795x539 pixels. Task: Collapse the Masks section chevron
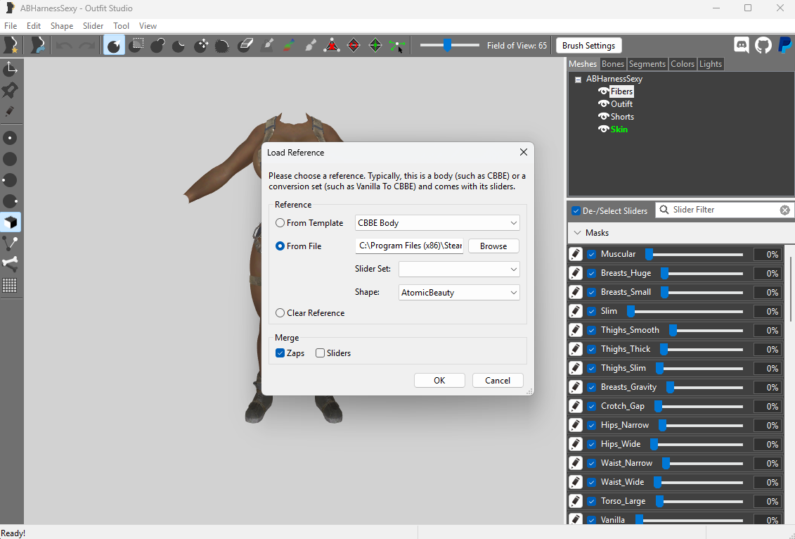pyautogui.click(x=577, y=232)
